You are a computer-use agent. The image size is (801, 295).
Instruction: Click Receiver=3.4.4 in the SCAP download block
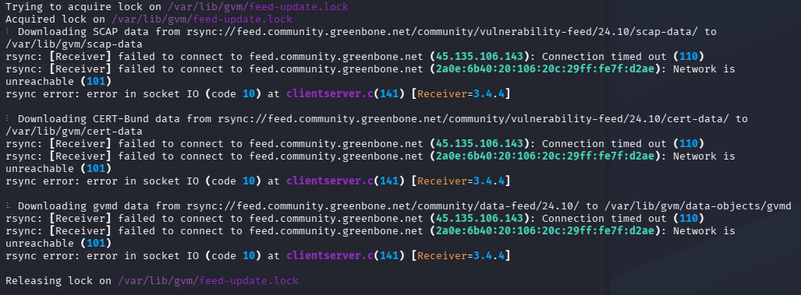click(x=461, y=94)
